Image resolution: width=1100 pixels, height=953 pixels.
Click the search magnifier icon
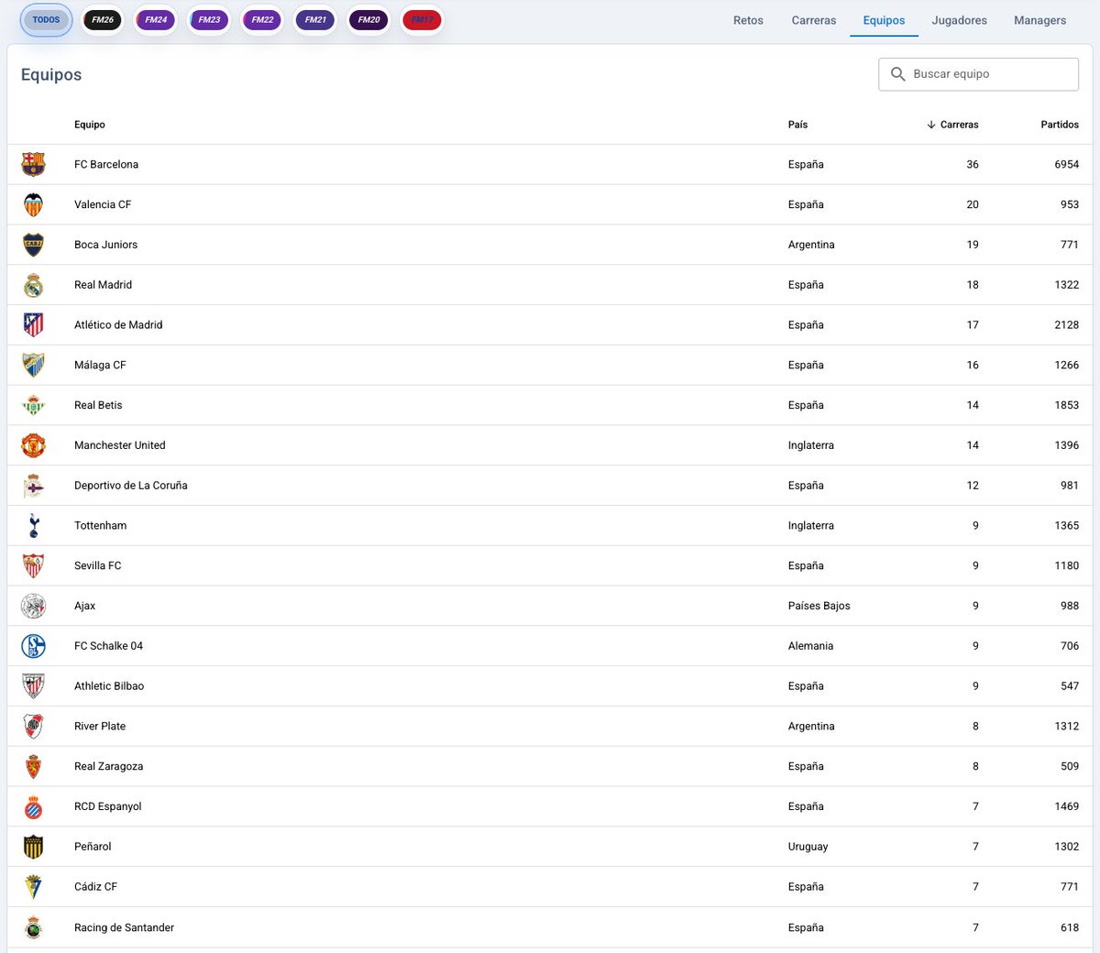click(x=898, y=74)
